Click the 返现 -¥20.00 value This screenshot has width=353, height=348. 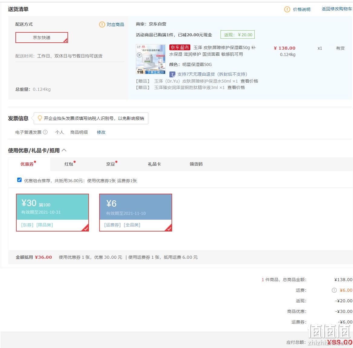coord(344,301)
